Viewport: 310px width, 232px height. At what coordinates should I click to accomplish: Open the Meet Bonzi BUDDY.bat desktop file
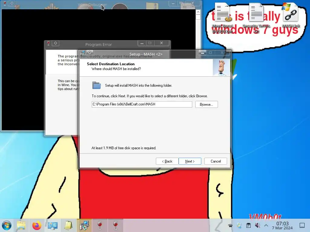coord(223,18)
